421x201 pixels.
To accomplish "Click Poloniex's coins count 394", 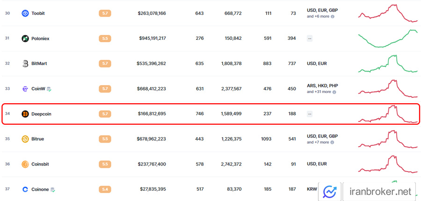I will pyautogui.click(x=291, y=38).
